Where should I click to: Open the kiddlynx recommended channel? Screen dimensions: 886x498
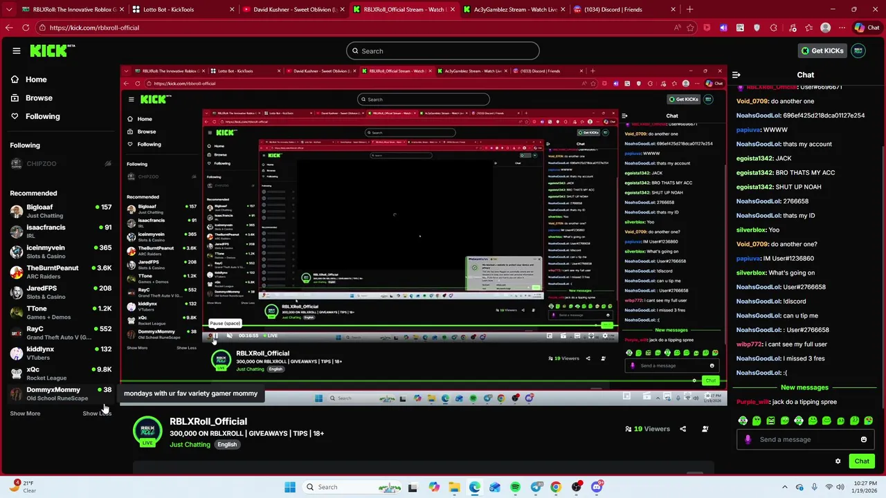point(61,353)
